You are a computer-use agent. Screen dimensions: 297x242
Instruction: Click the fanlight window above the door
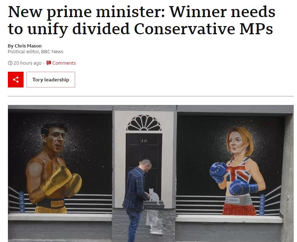click(144, 123)
